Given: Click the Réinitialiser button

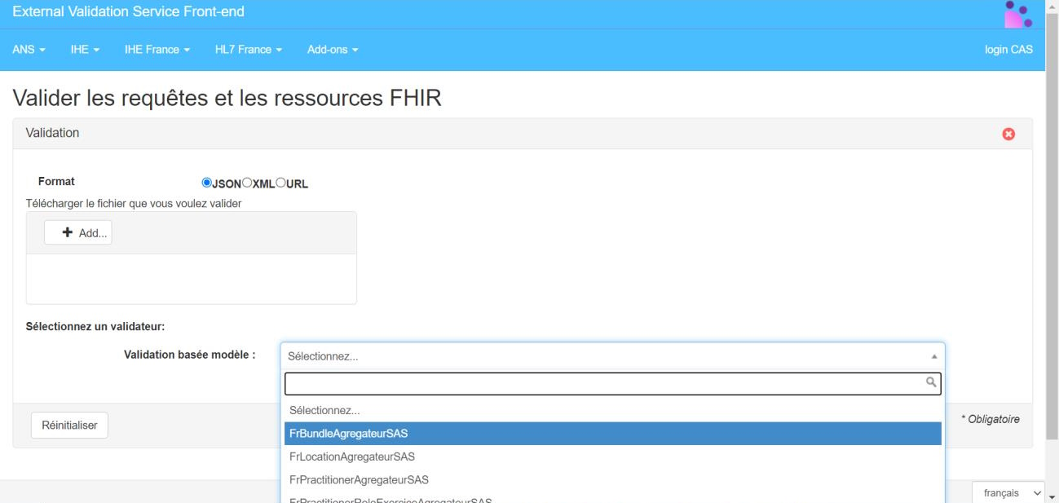Looking at the screenshot, I should (69, 426).
